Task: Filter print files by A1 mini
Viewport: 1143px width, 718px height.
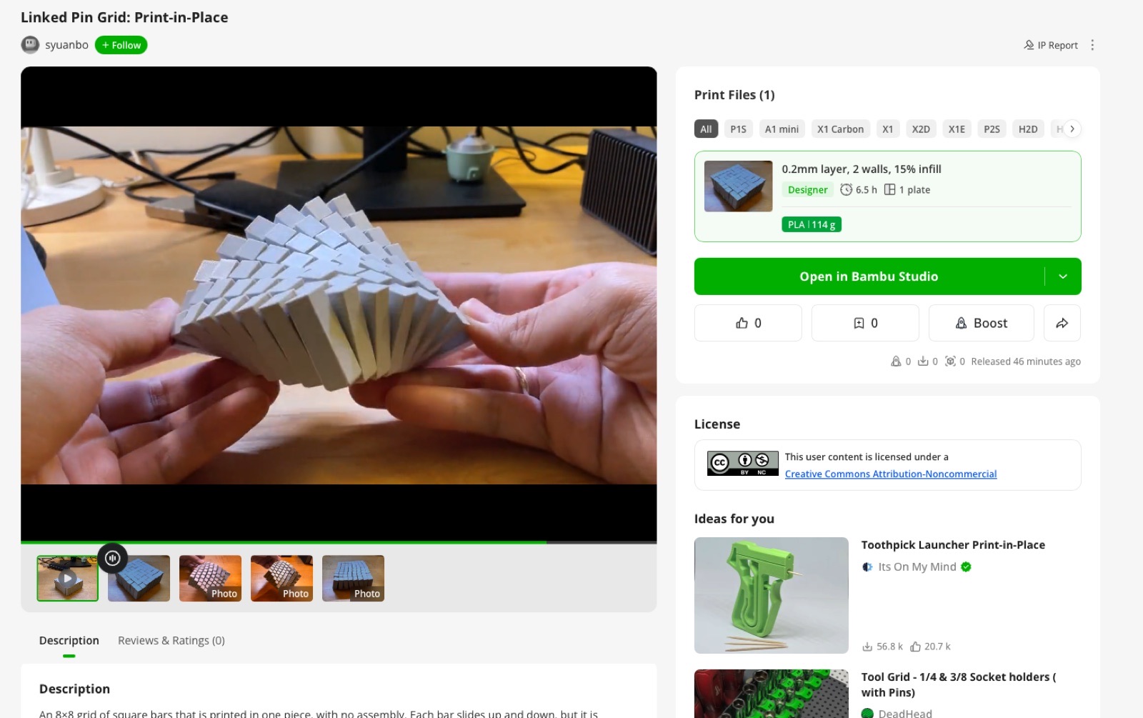Action: (782, 129)
